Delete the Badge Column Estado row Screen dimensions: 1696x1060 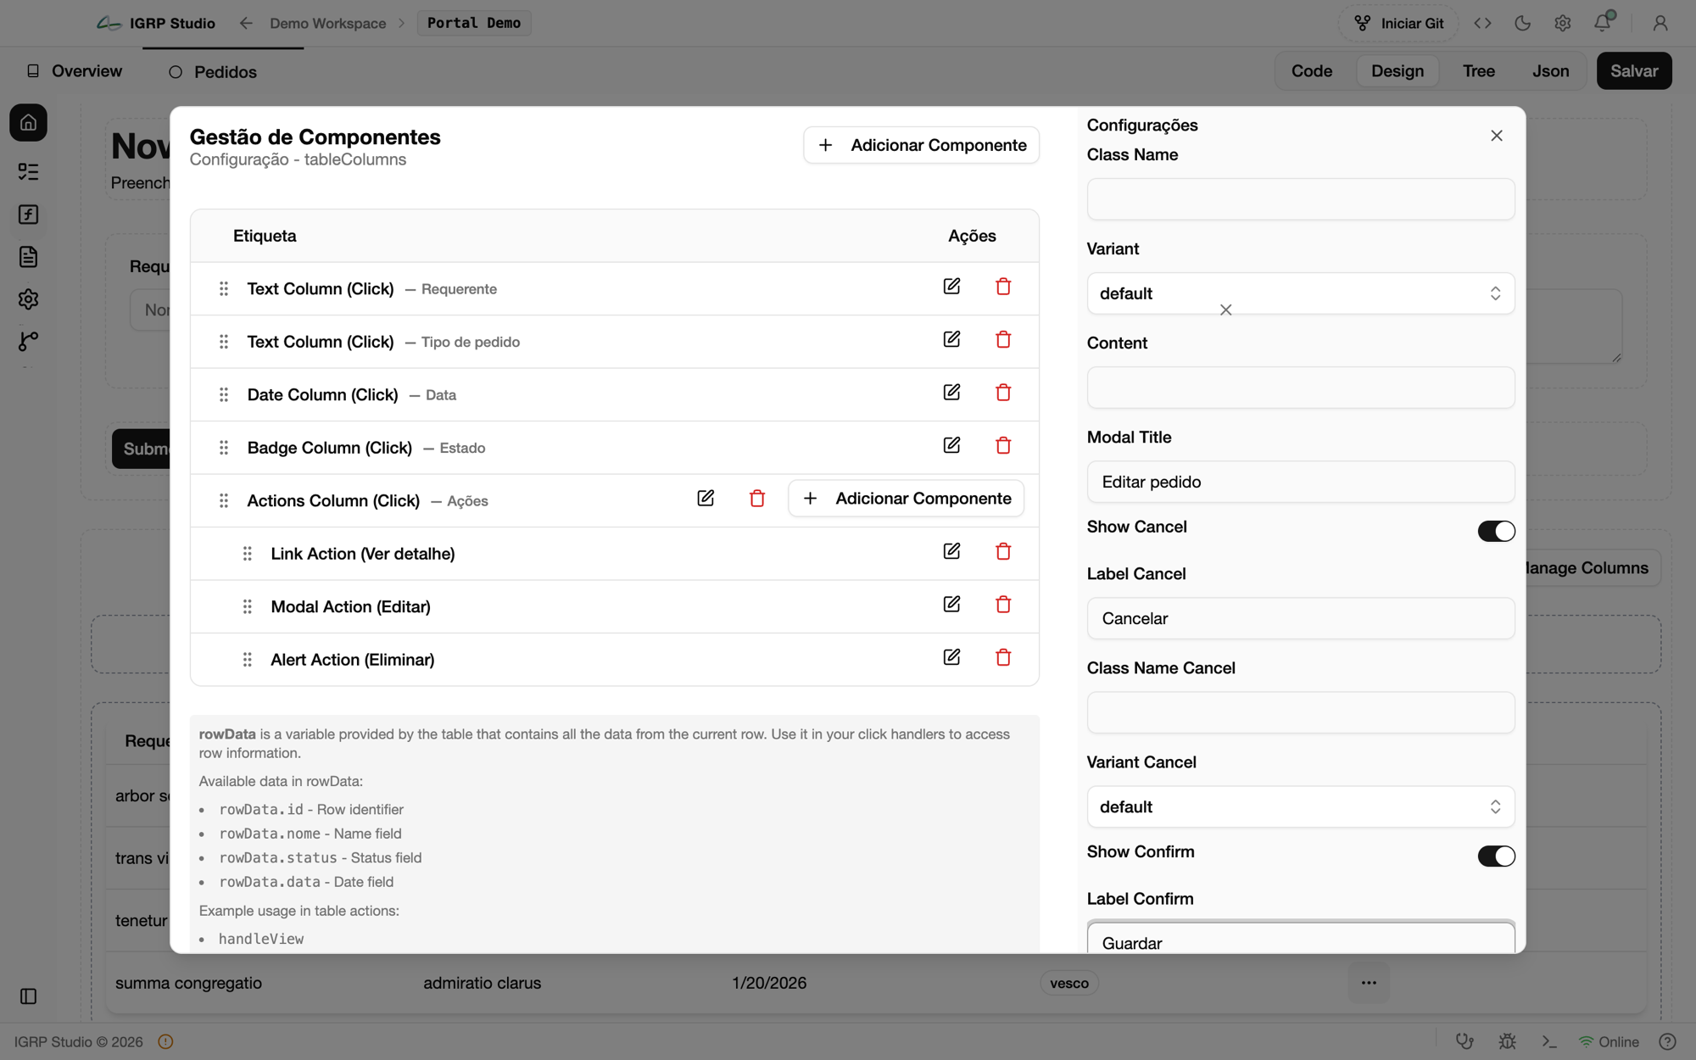tap(1003, 446)
